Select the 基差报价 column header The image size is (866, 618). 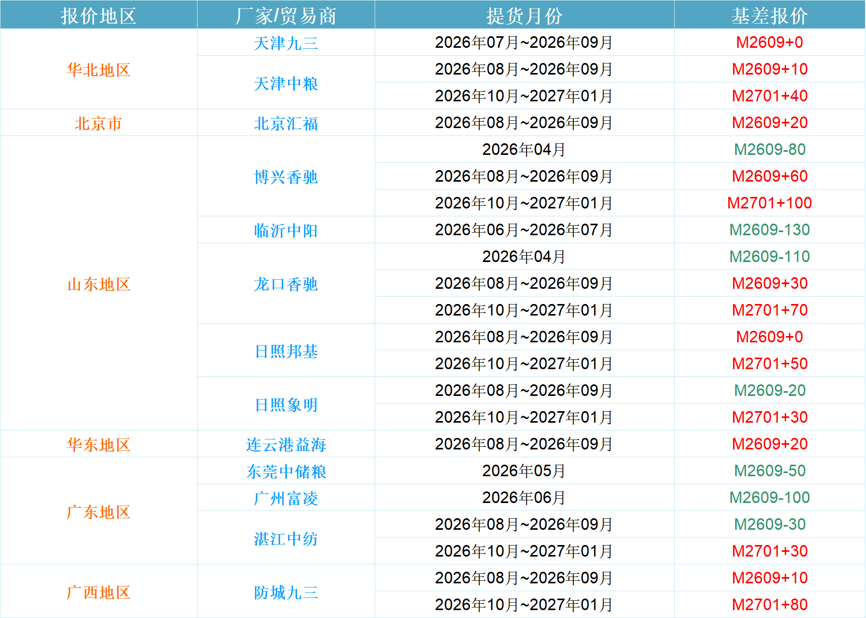tap(769, 16)
